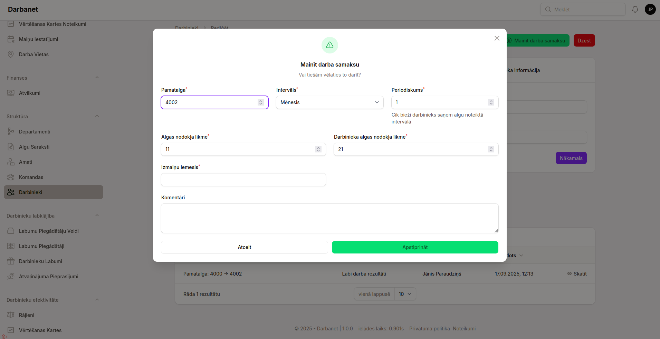660x339 pixels.
Task: Close the Mainīt darba samaksu dialog
Action: (497, 38)
